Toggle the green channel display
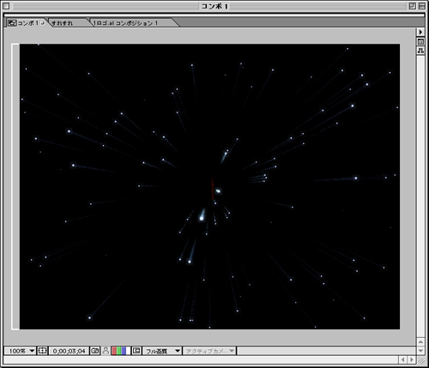This screenshot has width=429, height=368. tap(118, 351)
